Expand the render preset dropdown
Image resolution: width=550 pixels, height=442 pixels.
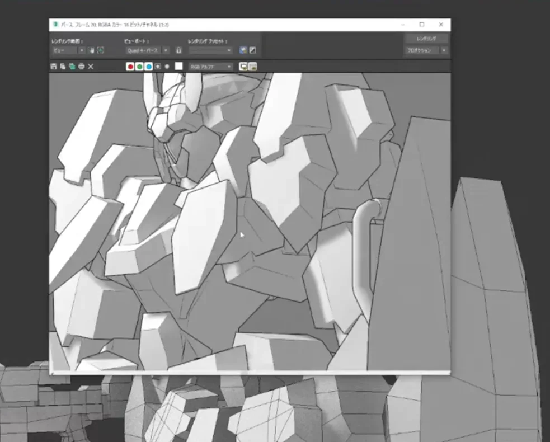coord(229,50)
